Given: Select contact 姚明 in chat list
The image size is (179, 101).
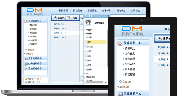Looking at the screenshot, I should click(95, 42).
